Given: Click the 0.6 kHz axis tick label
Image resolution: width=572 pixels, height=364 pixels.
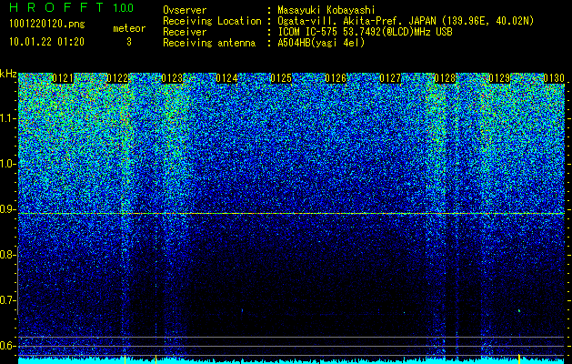Looking at the screenshot, I should pyautogui.click(x=8, y=346).
